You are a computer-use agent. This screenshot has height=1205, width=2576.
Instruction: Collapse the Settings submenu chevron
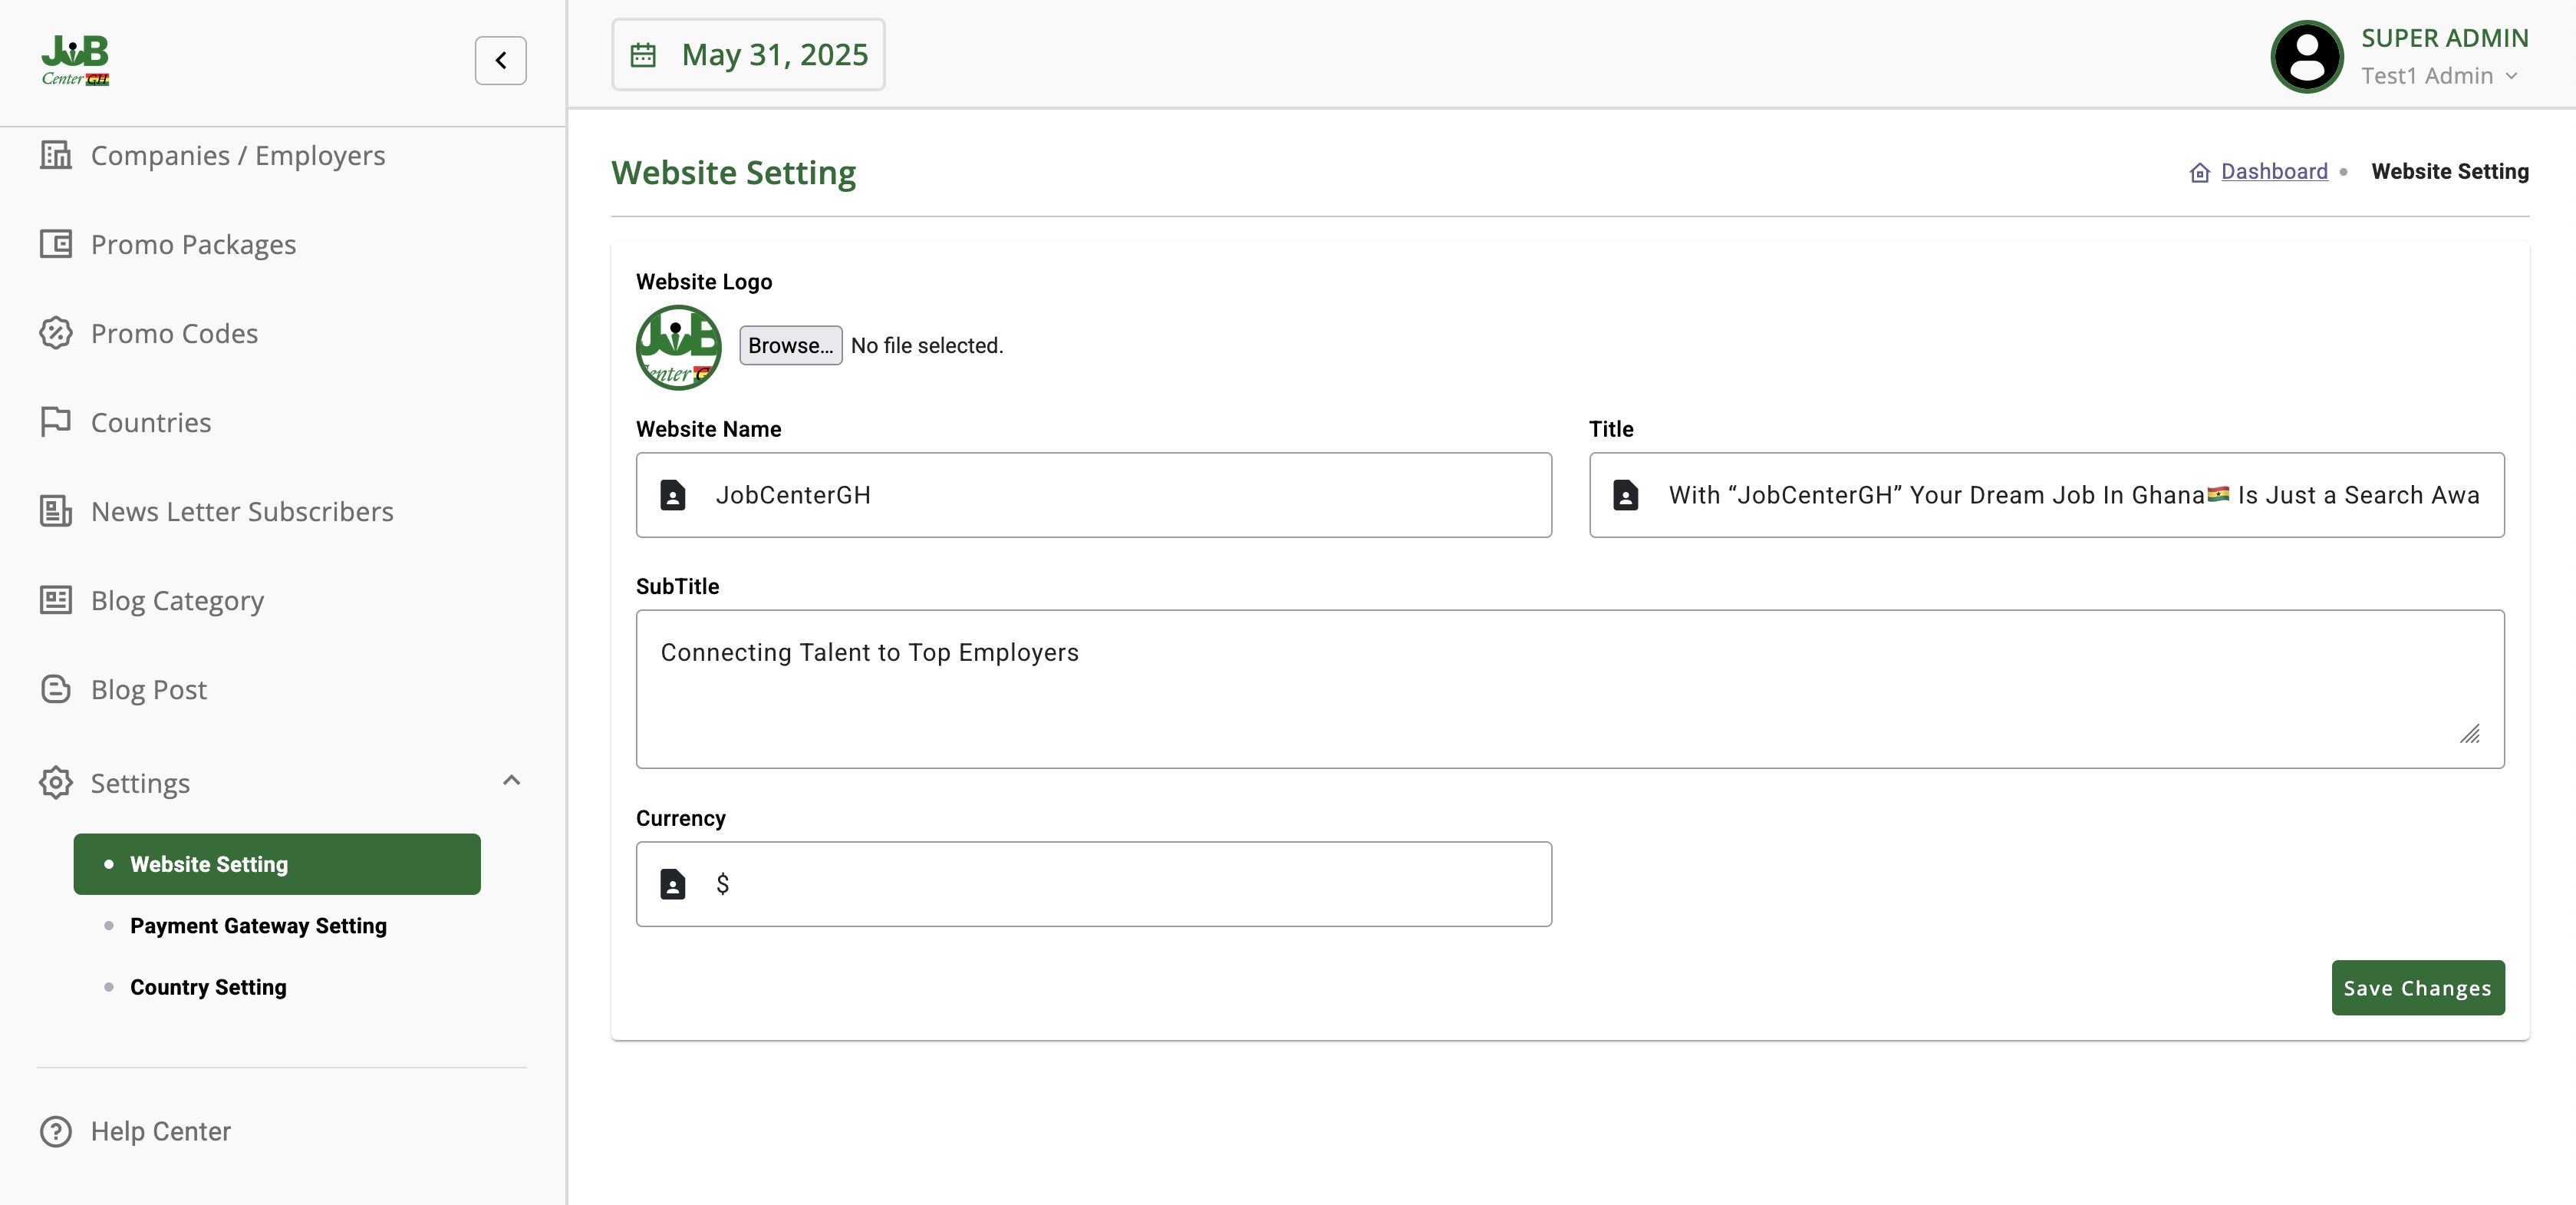click(x=511, y=781)
